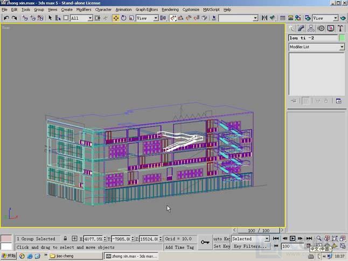Open the File menu
The image size is (348, 261).
[4, 10]
